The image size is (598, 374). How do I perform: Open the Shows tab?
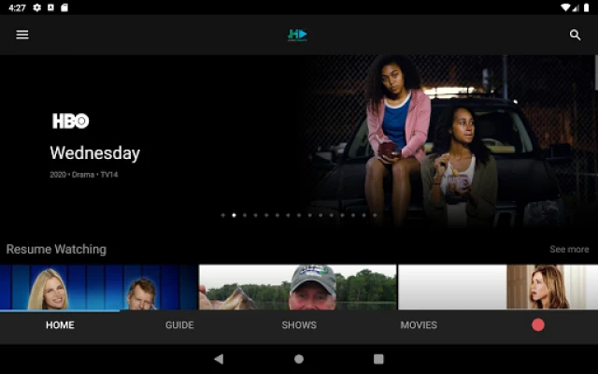click(x=299, y=325)
